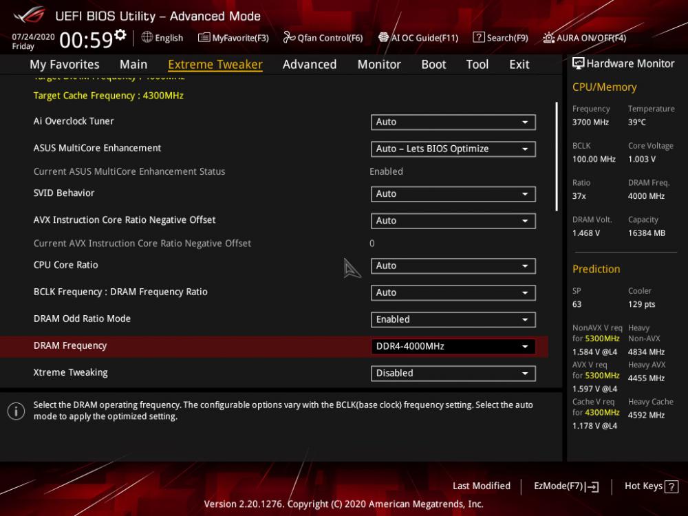Click the DRAM Freq. 4000 MHz value
The height and width of the screenshot is (516, 688).
(x=646, y=196)
